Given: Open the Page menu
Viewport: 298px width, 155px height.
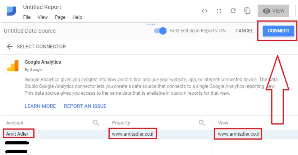Looking at the screenshot, I should (x=60, y=17).
